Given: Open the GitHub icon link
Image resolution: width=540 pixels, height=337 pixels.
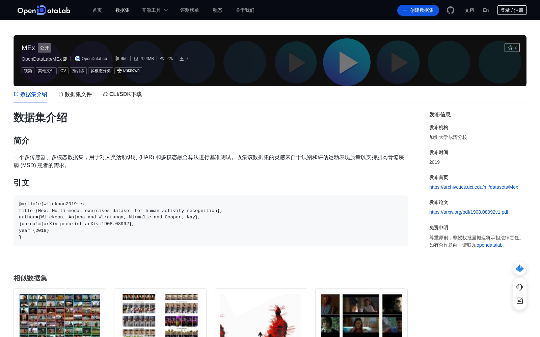Looking at the screenshot, I should pyautogui.click(x=451, y=10).
